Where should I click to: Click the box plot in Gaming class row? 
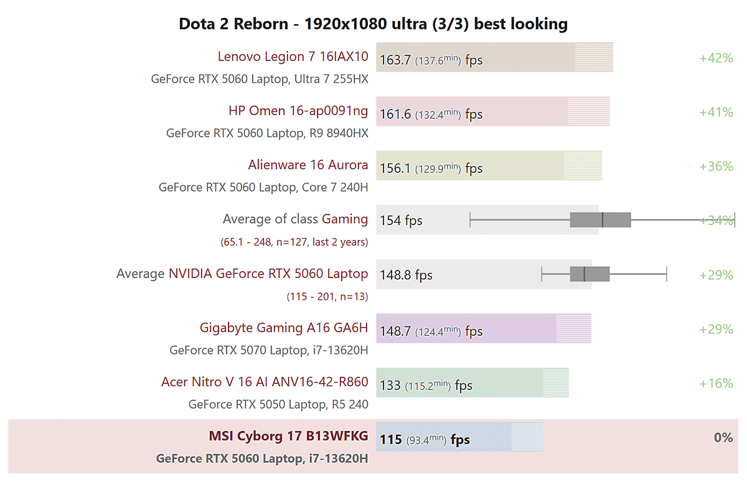click(x=602, y=220)
